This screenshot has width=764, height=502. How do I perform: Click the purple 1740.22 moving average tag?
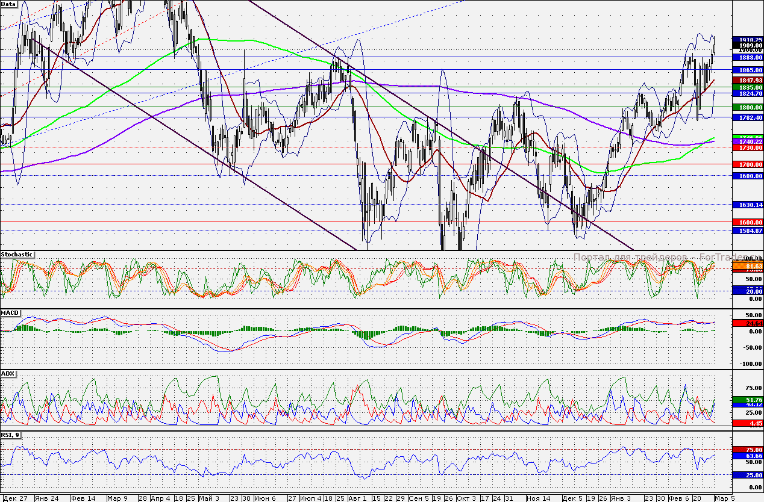pyautogui.click(x=747, y=141)
